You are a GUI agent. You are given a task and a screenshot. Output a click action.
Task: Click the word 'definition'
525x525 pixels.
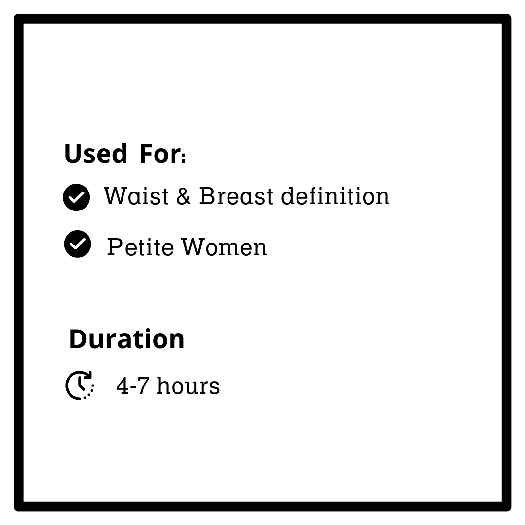tap(335, 195)
